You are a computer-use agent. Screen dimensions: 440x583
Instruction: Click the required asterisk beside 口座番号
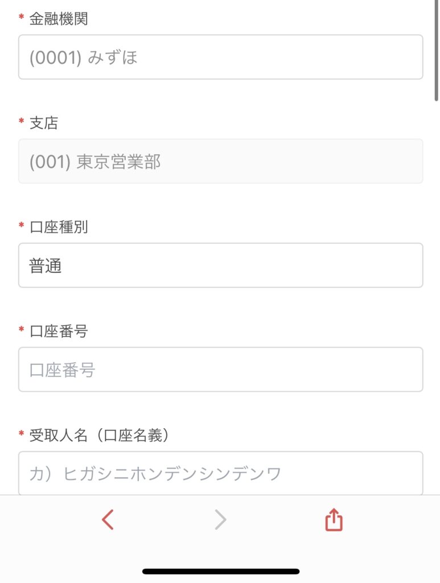point(22,329)
